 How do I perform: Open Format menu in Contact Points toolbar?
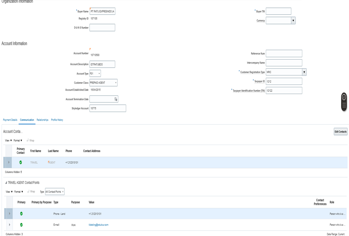[x=19, y=192]
